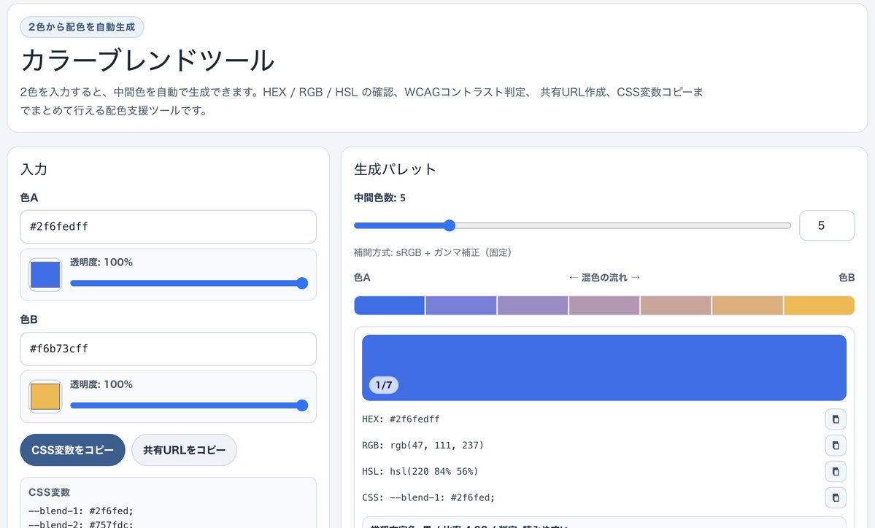
Task: Click the CSS変数をコピー button
Action: tap(72, 450)
